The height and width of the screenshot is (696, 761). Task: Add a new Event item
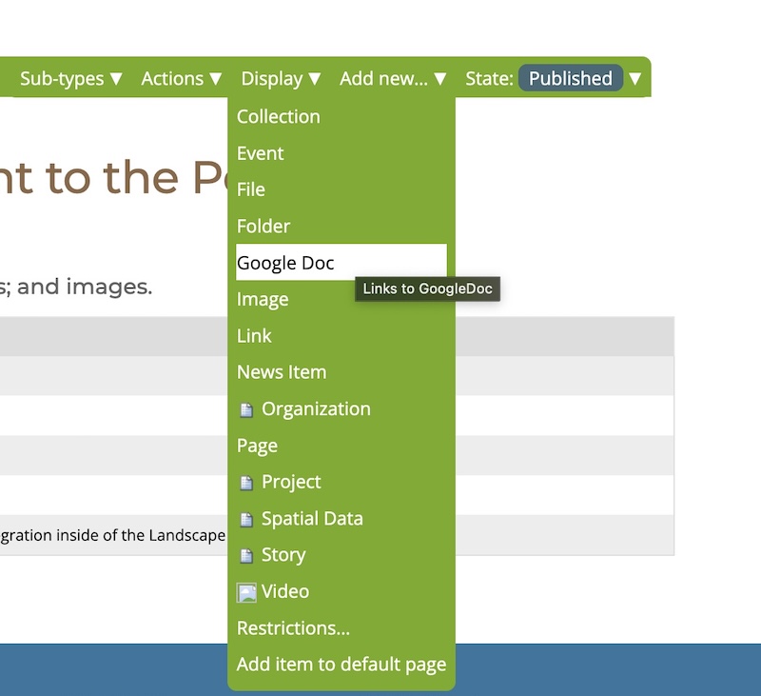coord(260,153)
